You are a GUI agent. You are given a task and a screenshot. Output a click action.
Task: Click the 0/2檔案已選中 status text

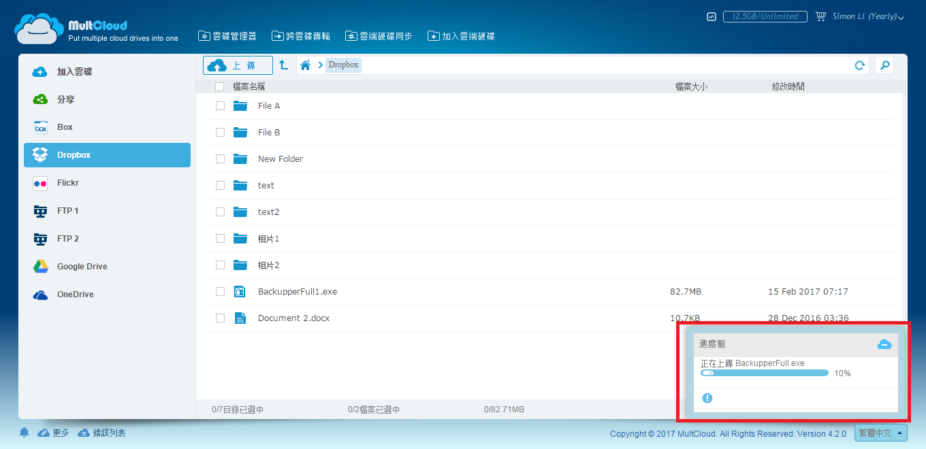[374, 410]
